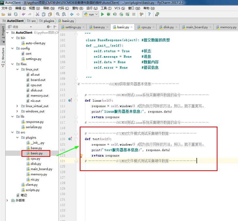Viewport: 238px width, 221px height.
Task: Switch to the cpu.py editor tab
Action: 146,27
